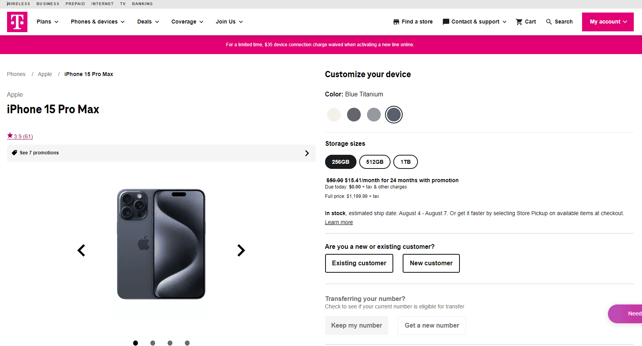The height and width of the screenshot is (346, 642).
Task: Click the Find a store icon
Action: 396,22
